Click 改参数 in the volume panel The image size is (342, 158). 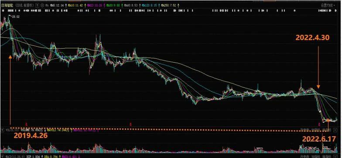(305, 130)
